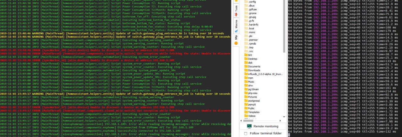The height and width of the screenshot is (137, 402).
Task: Select the bht folder
Action: [x=248, y=55]
